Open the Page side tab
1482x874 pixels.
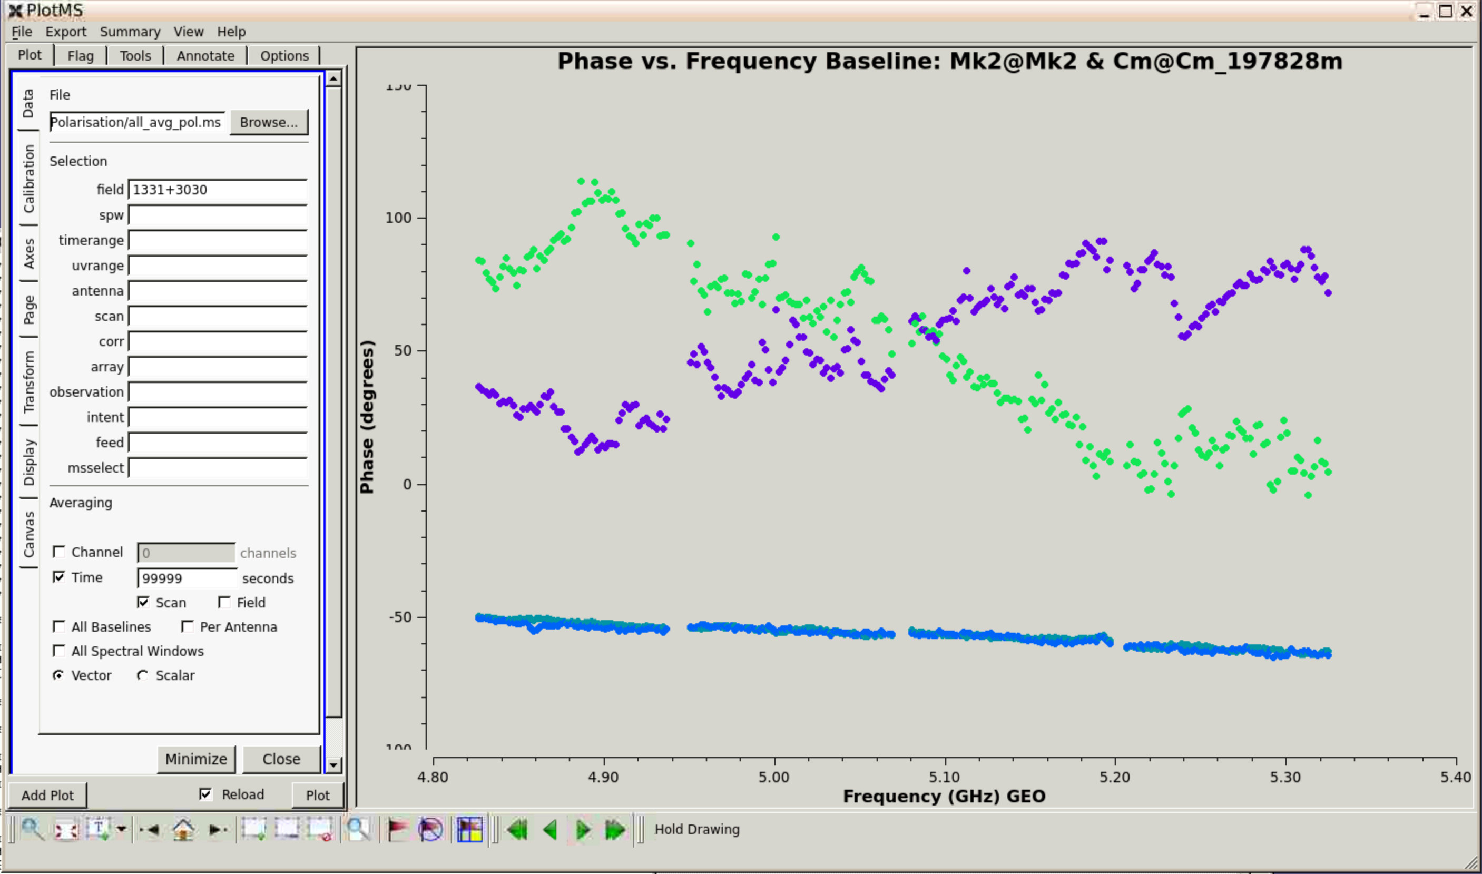28,309
